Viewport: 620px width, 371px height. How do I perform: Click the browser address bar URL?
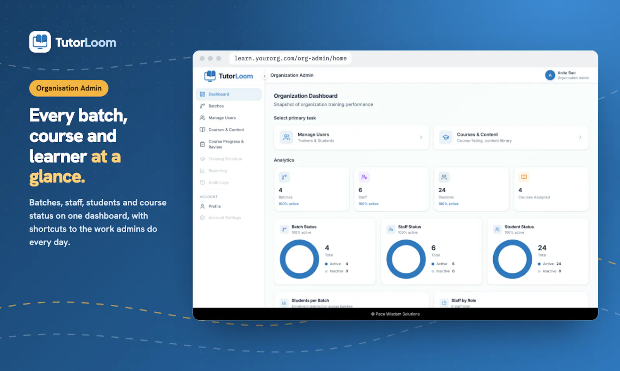[x=290, y=59]
